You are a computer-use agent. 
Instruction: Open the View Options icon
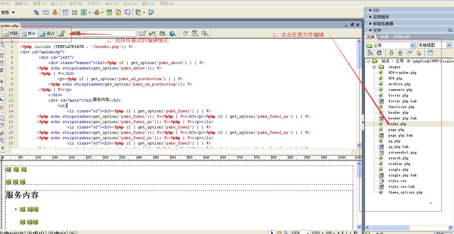pyautogui.click(x=195, y=33)
